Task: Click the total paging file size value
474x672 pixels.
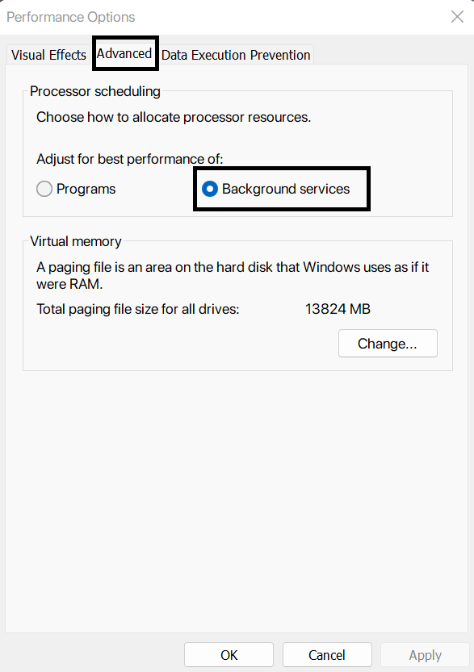Action: [338, 308]
